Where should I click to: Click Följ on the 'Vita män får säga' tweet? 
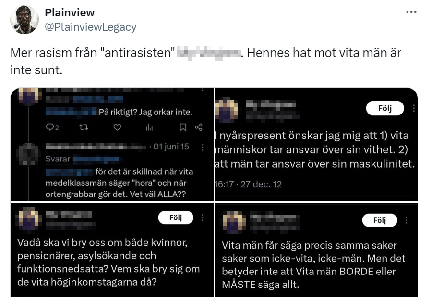click(x=380, y=220)
